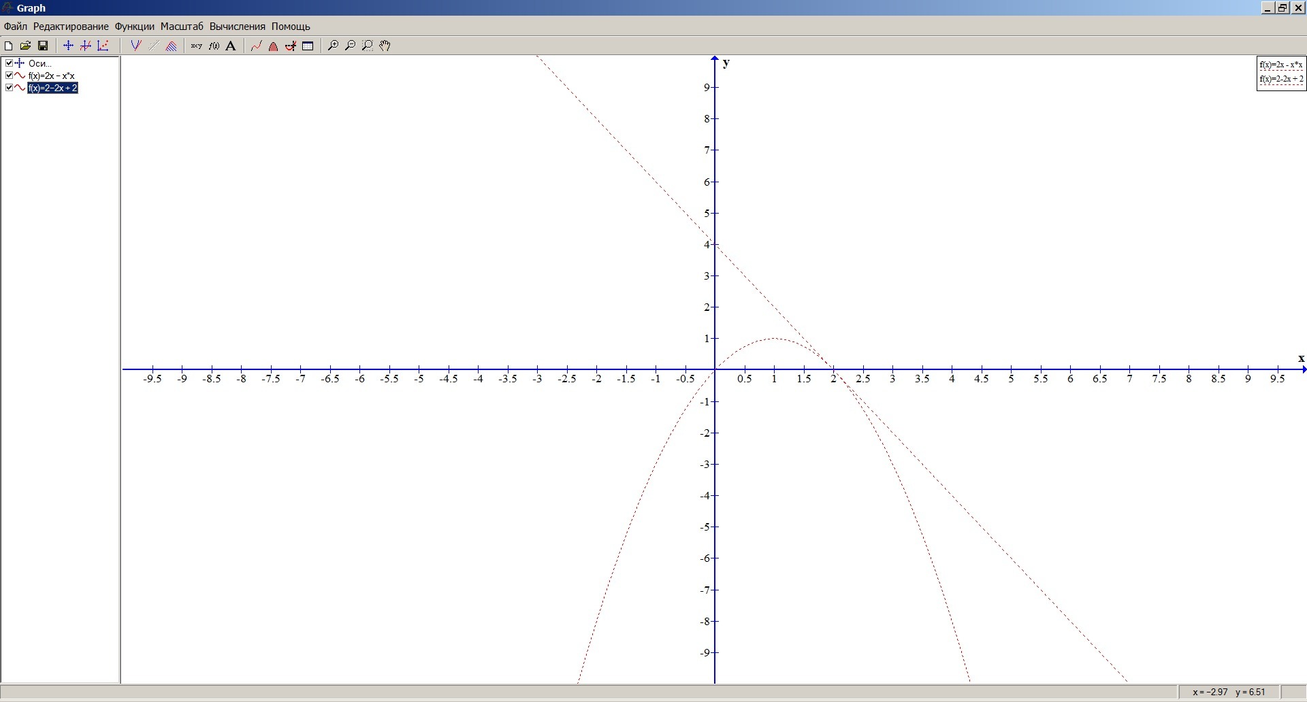Expand the Вычисления menu

click(237, 27)
